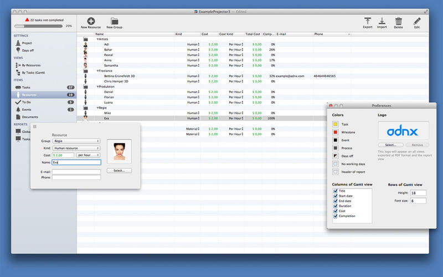Screen dimensions: 443x277
Task: Open Kind dropdown showing Human resource
Action: [76, 148]
